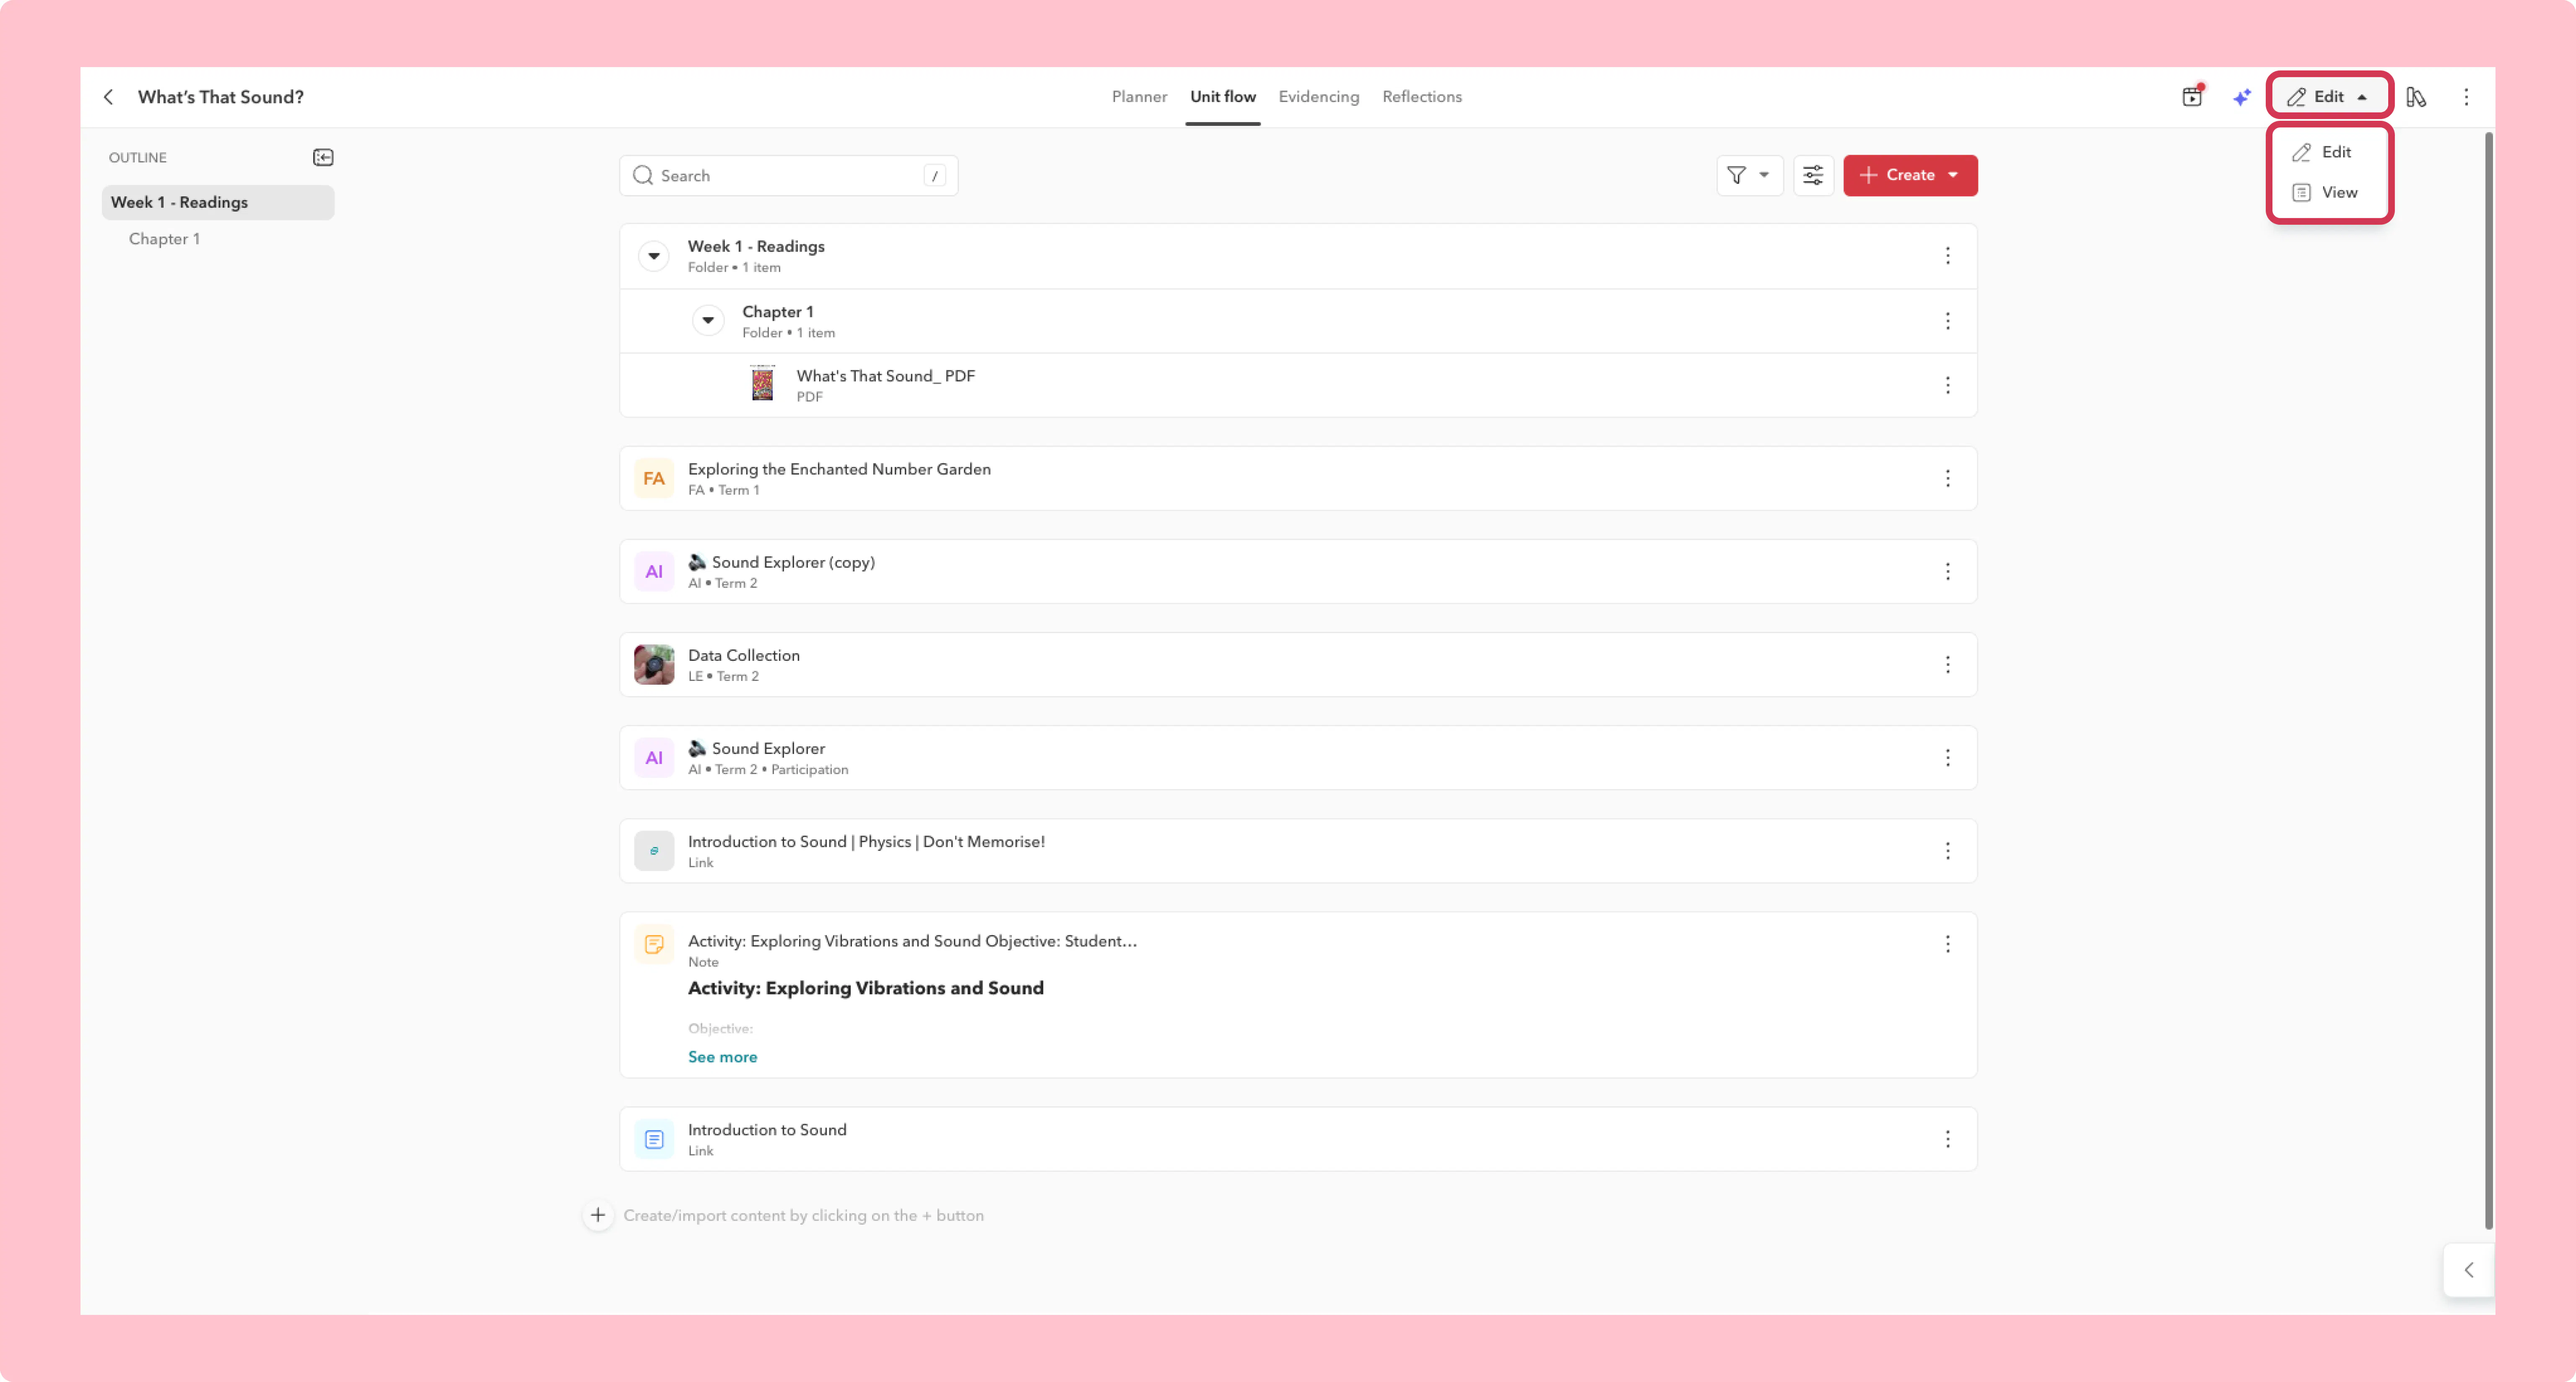This screenshot has width=2576, height=1382.
Task: Click the note icon of Activity item
Action: (x=654, y=944)
